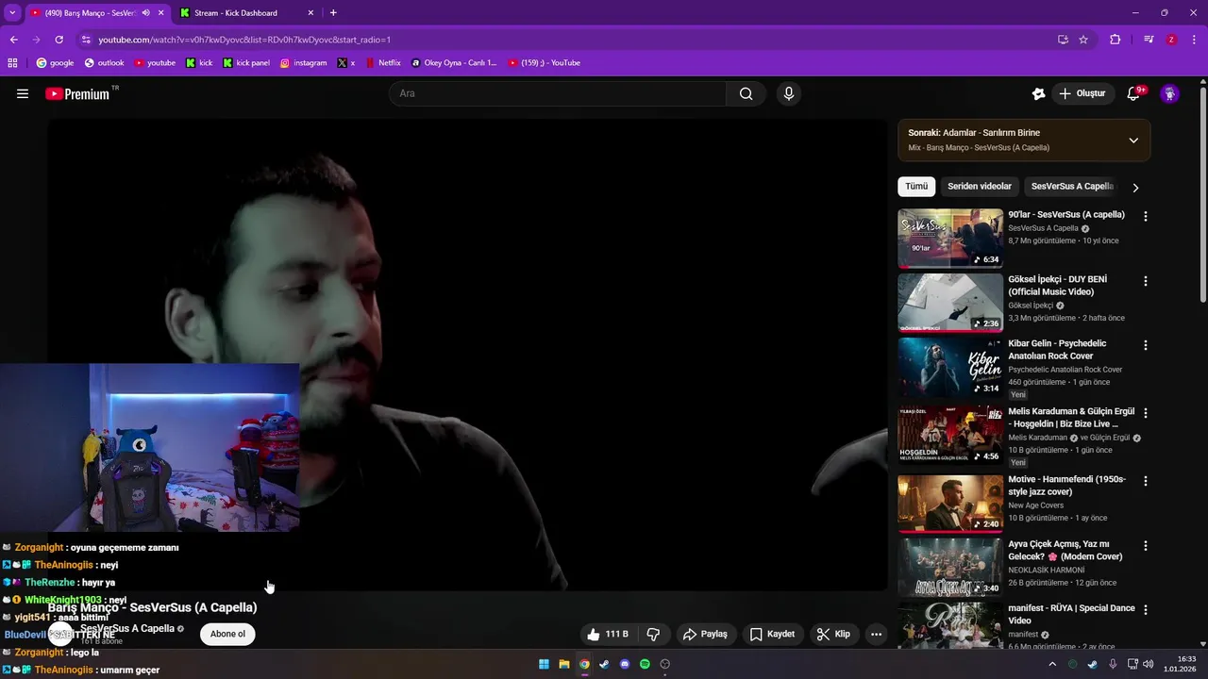Start voice search with microphone icon
The height and width of the screenshot is (679, 1208).
(789, 93)
